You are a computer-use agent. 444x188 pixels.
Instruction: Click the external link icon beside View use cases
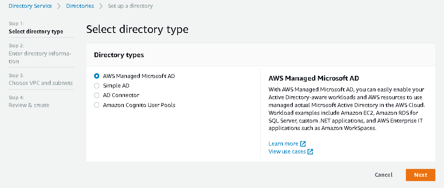point(310,152)
